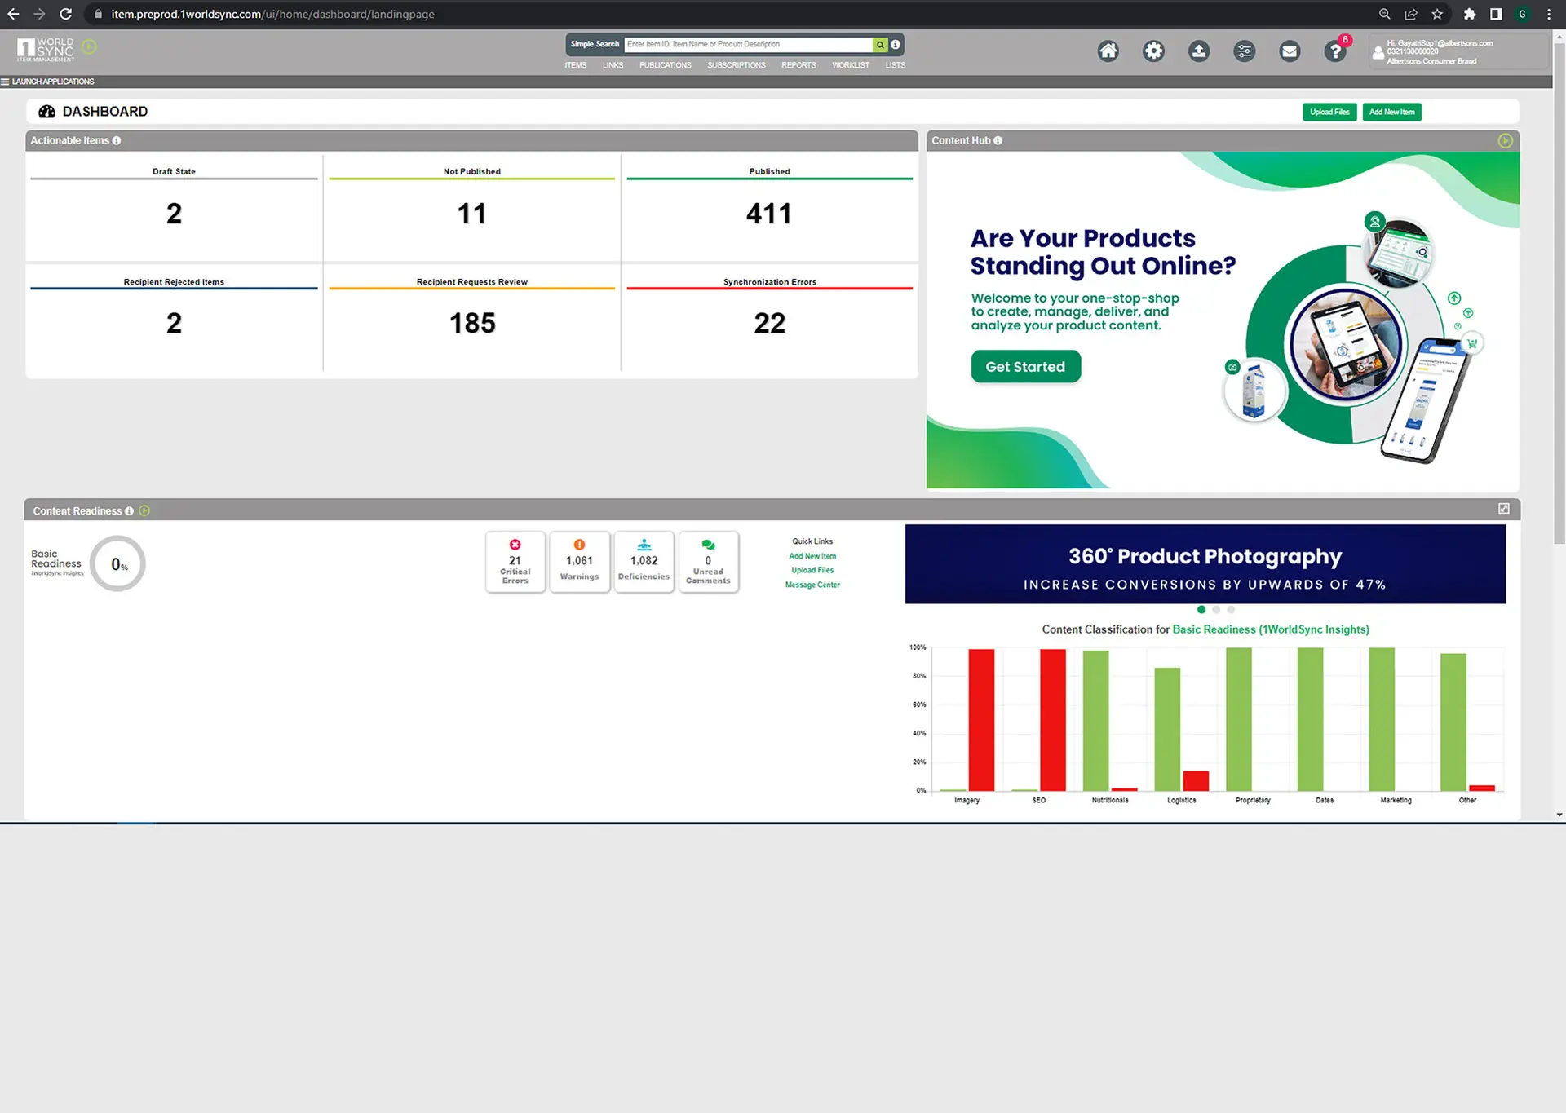This screenshot has height=1113, width=1566.
Task: Expand the Content Hub panel arrow
Action: pos(1505,140)
